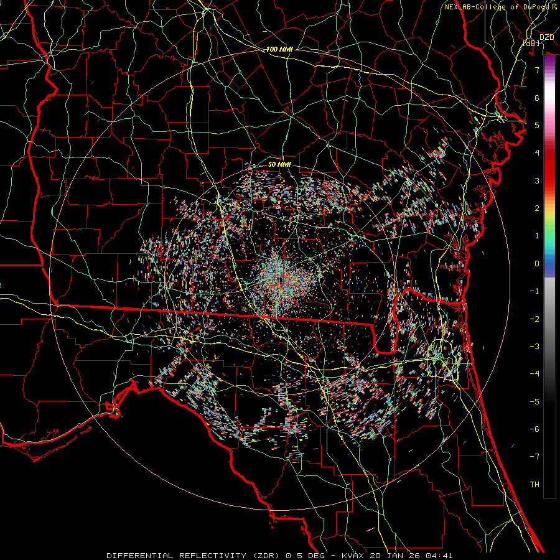This screenshot has height=560, width=560.
Task: Click the "50 NMI" range ring label
Action: [x=279, y=164]
